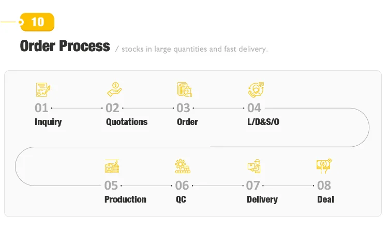Click the Order clipboard icon

(184, 89)
